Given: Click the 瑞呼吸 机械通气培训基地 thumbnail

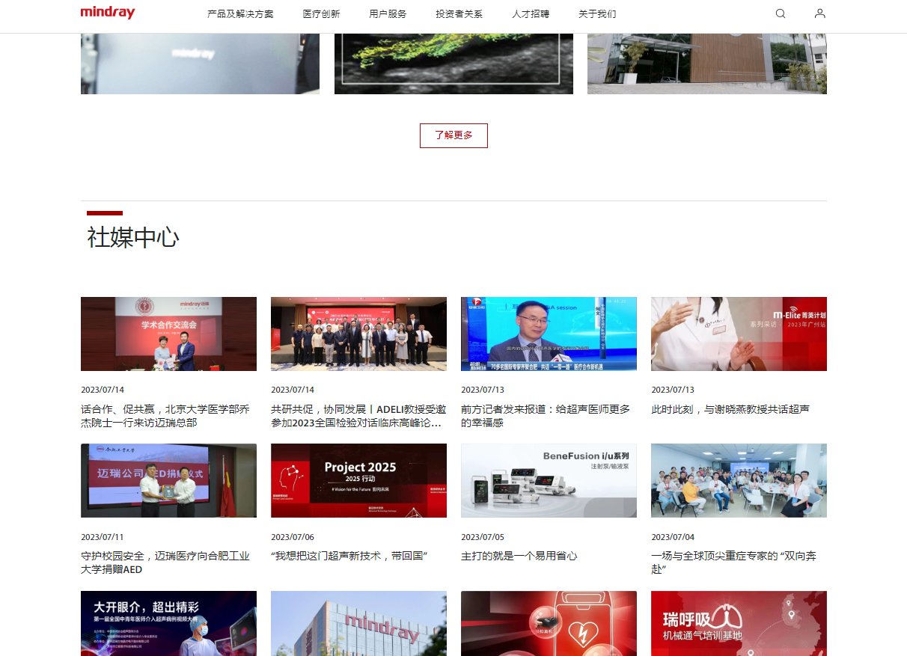Looking at the screenshot, I should tap(739, 623).
